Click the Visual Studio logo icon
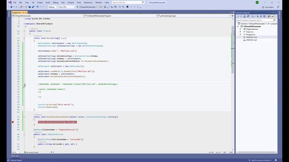The image size is (289, 162). point(10,2)
